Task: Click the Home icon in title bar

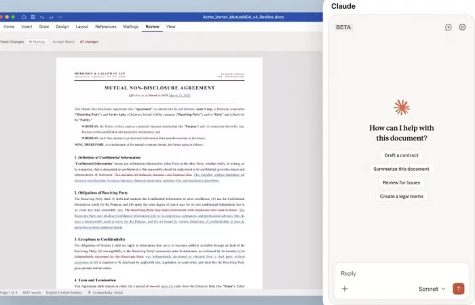Action: [x=23, y=16]
